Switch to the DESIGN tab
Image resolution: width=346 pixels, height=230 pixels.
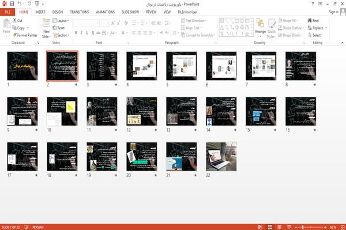(57, 12)
